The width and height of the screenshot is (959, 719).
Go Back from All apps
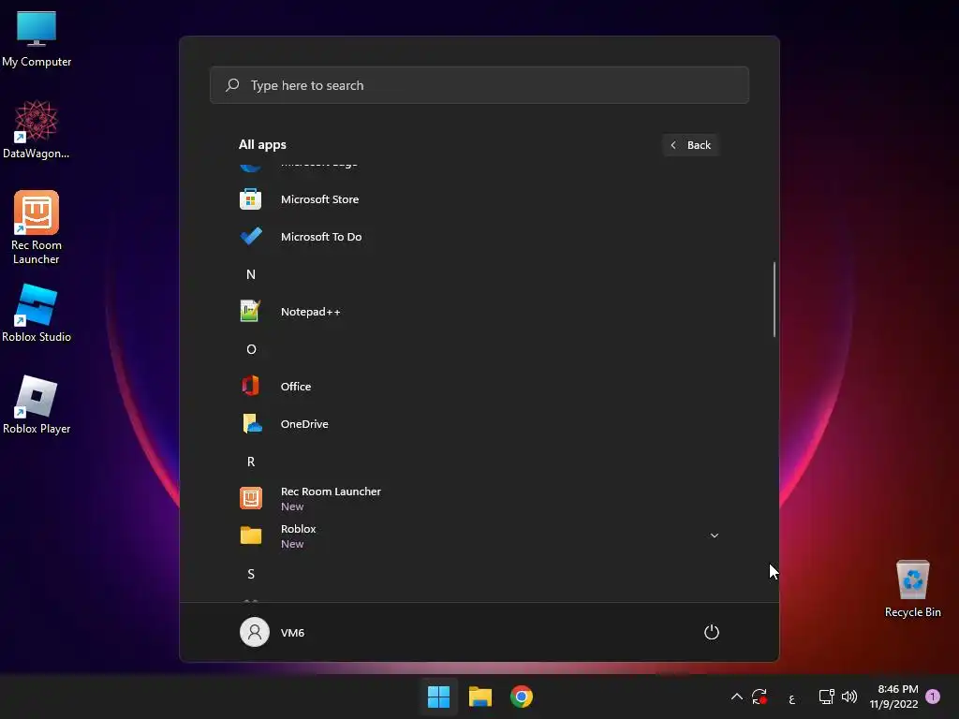690,145
